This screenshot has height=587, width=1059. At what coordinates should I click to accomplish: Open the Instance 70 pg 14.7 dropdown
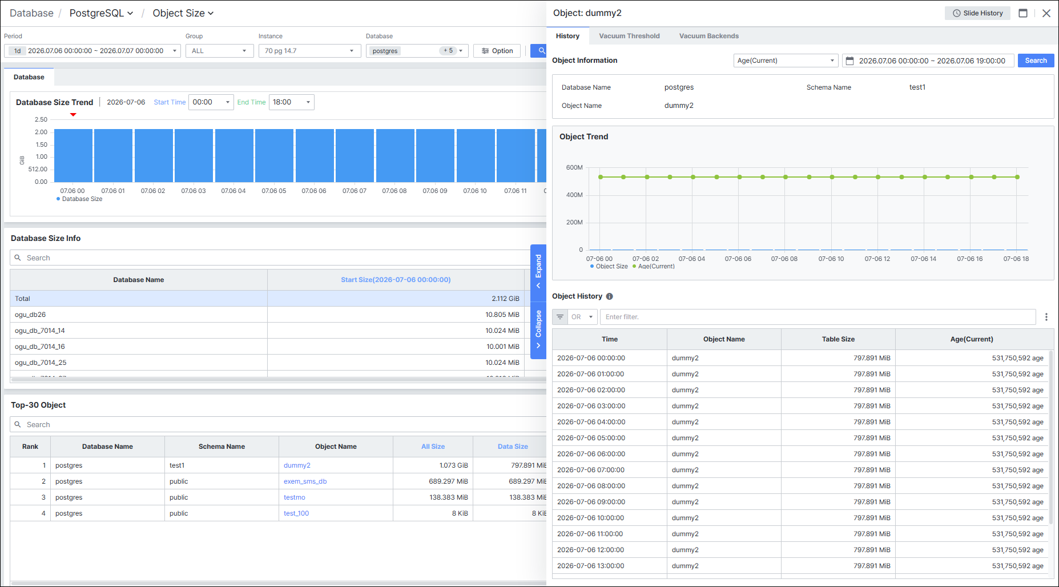click(309, 51)
